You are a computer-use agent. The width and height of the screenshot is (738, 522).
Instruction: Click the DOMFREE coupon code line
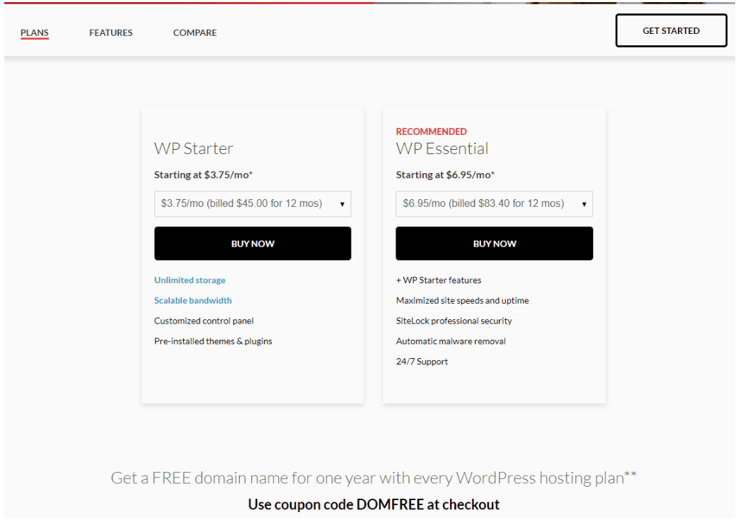tap(374, 504)
